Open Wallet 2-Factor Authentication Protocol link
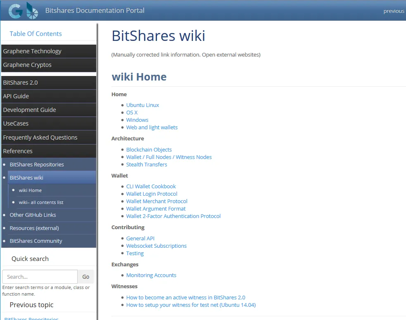 click(x=173, y=216)
